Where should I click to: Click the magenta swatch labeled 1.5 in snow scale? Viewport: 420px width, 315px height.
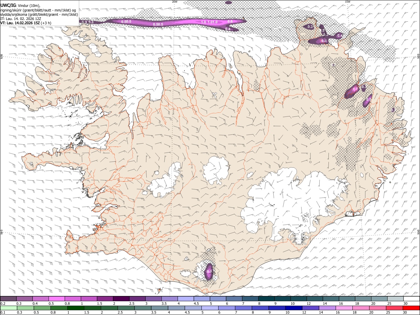(x=105, y=299)
